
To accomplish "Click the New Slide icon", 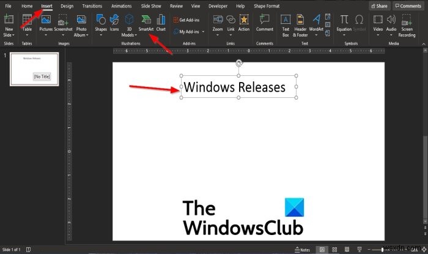I will (x=9, y=20).
